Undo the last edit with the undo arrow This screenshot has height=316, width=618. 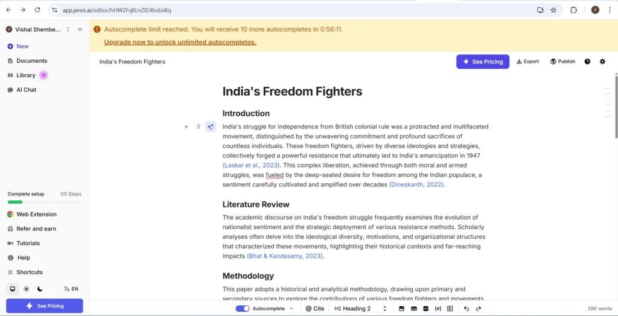tap(466, 309)
